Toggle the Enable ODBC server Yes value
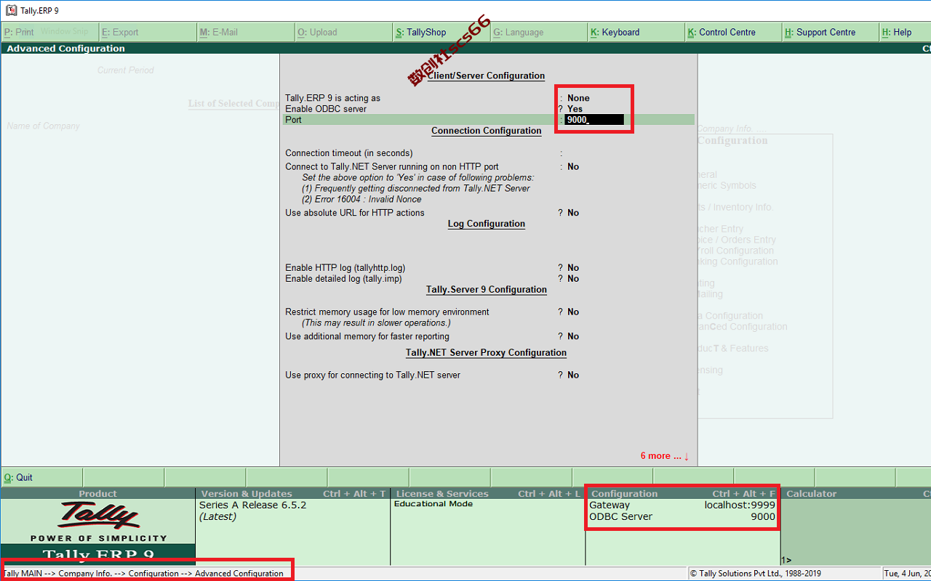Viewport: 931px width, 581px height. click(x=575, y=109)
